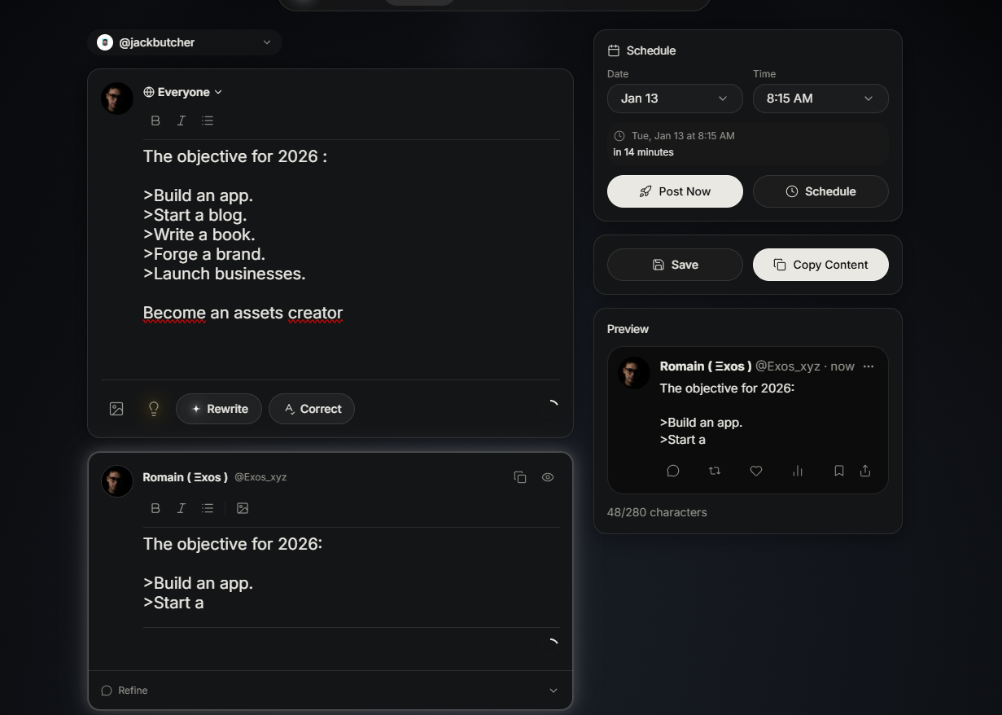Open the bookmark icon on the tweet preview
1002x715 pixels.
(x=838, y=470)
